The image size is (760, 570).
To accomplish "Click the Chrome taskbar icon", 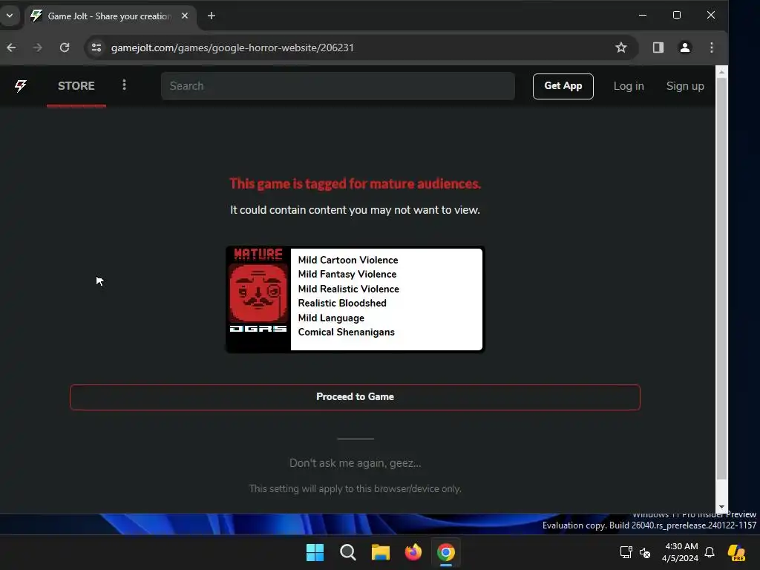I will click(446, 552).
